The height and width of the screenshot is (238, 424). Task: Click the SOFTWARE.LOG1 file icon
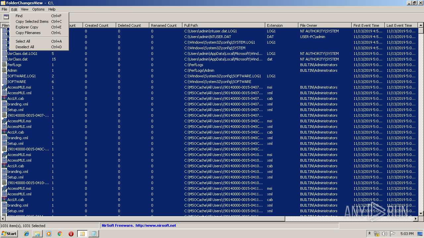4,76
